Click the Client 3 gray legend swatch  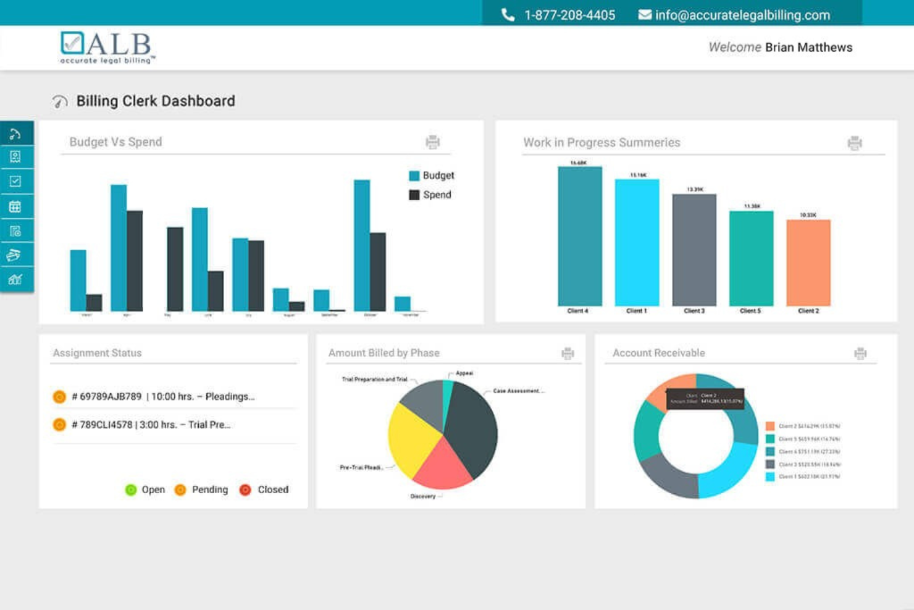click(x=770, y=464)
